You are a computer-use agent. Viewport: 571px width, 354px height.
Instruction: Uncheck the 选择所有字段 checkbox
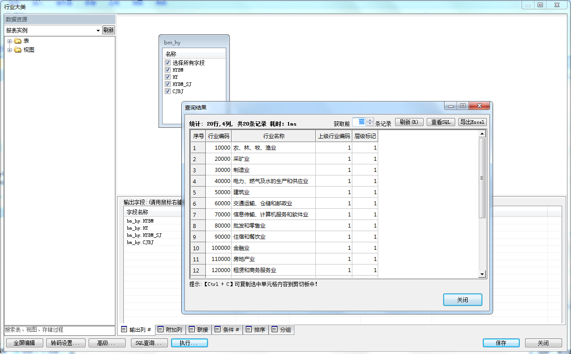(x=168, y=63)
